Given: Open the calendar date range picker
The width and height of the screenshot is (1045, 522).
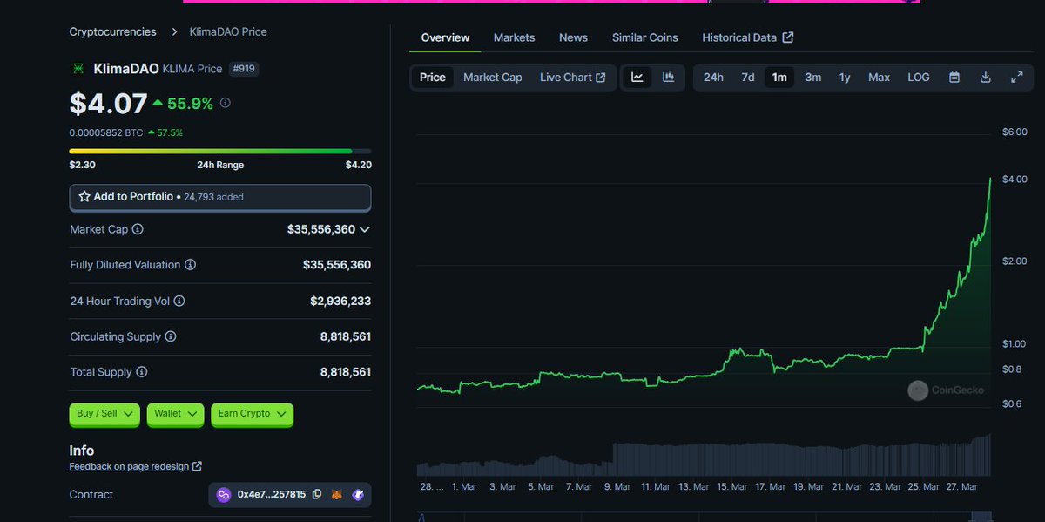Looking at the screenshot, I should pos(954,77).
